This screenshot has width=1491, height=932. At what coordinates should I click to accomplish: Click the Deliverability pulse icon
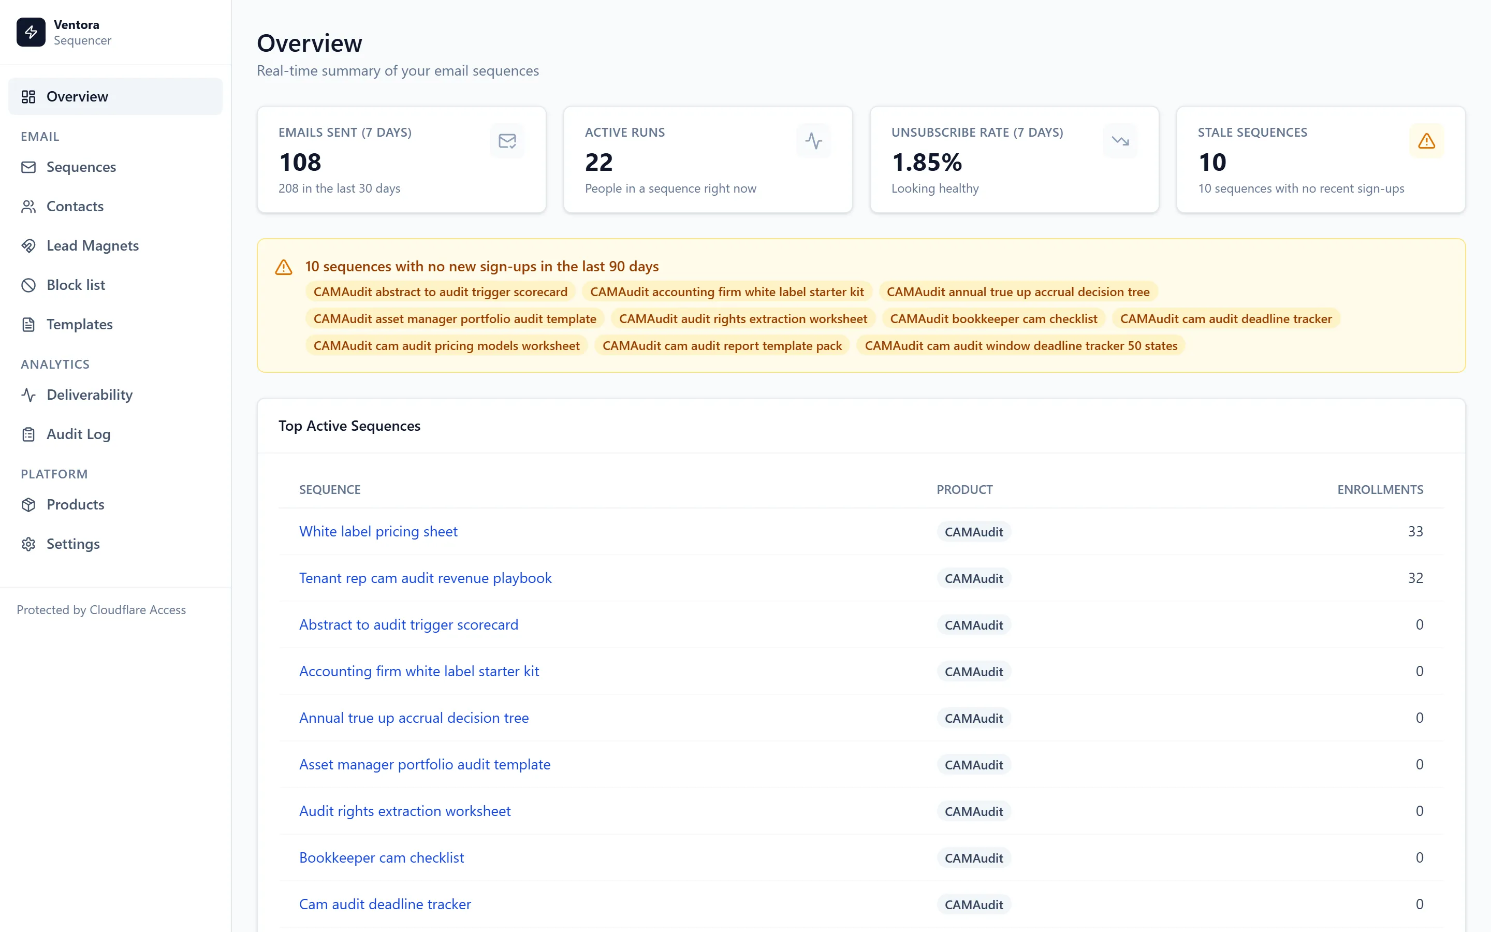[x=28, y=395]
